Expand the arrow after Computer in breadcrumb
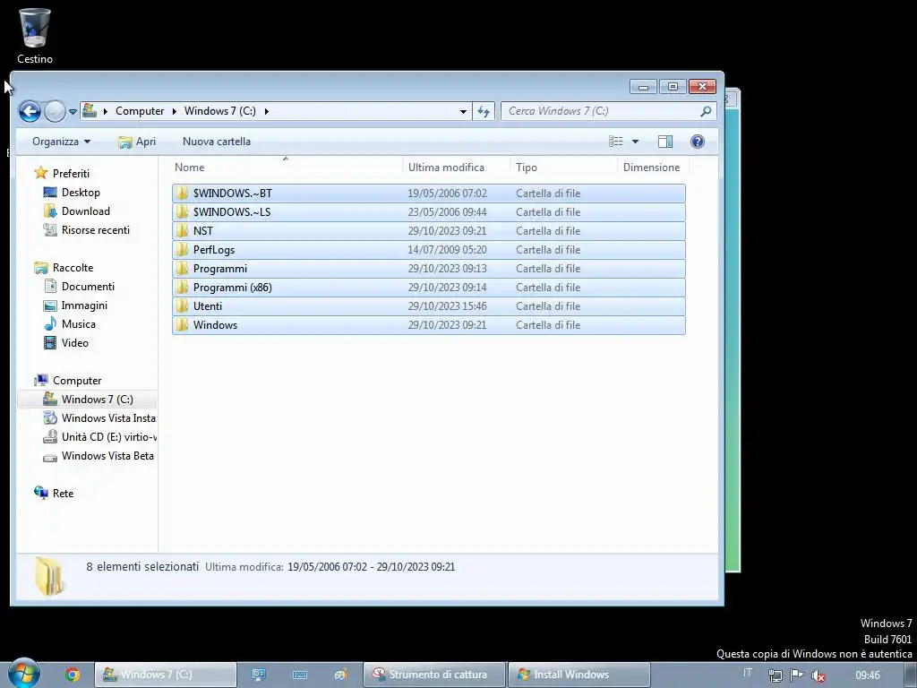 pos(175,111)
